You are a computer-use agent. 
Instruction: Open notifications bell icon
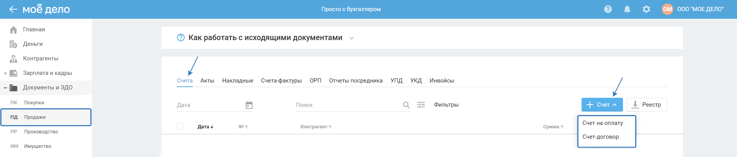pos(627,9)
